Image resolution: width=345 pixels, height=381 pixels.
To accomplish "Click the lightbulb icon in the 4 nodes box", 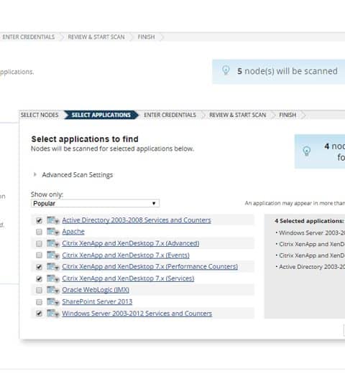I will pyautogui.click(x=306, y=151).
